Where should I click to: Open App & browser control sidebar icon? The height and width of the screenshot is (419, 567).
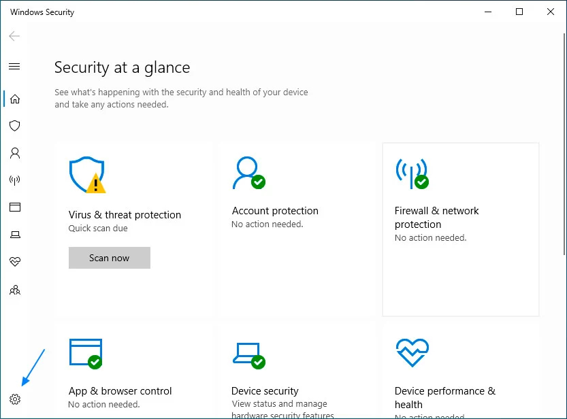click(15, 207)
